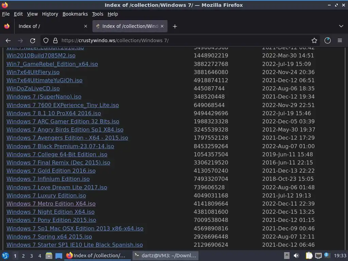Viewport: 348px width, 261px height.
Task: Switch to workspace 4 in the taskbar
Action: pyautogui.click(x=40, y=256)
